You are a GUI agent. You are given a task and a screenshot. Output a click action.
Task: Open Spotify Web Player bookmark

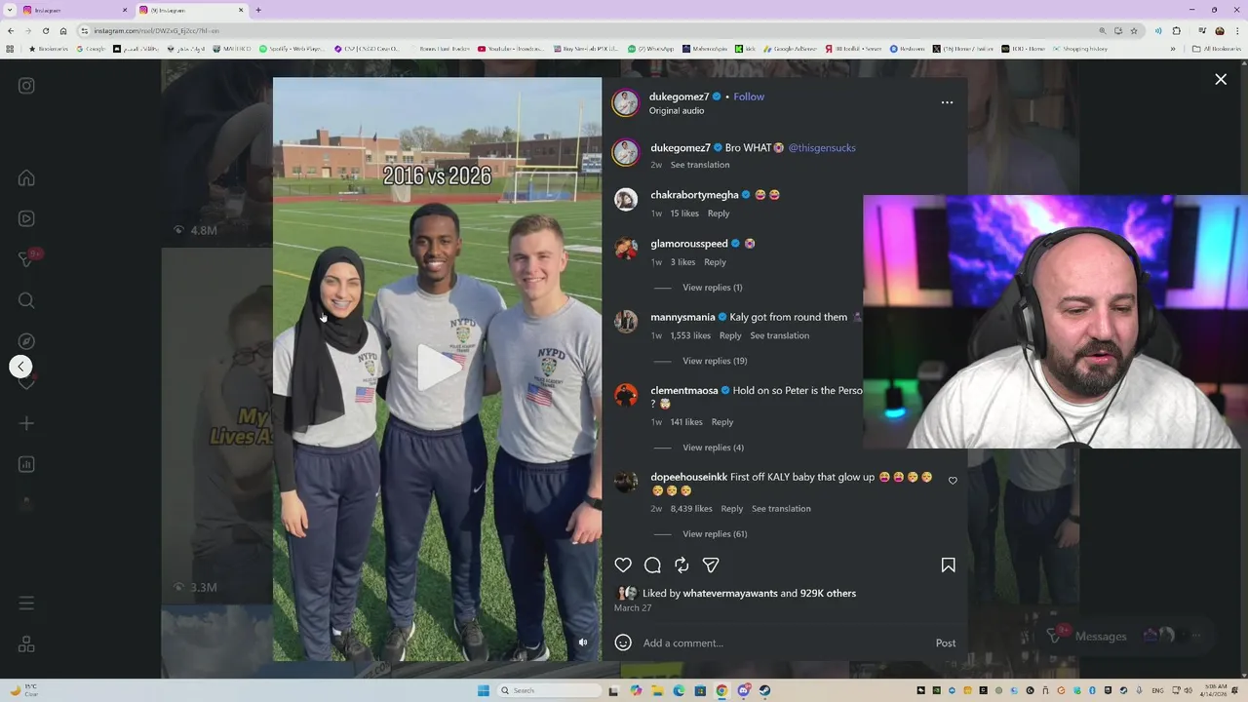(292, 49)
